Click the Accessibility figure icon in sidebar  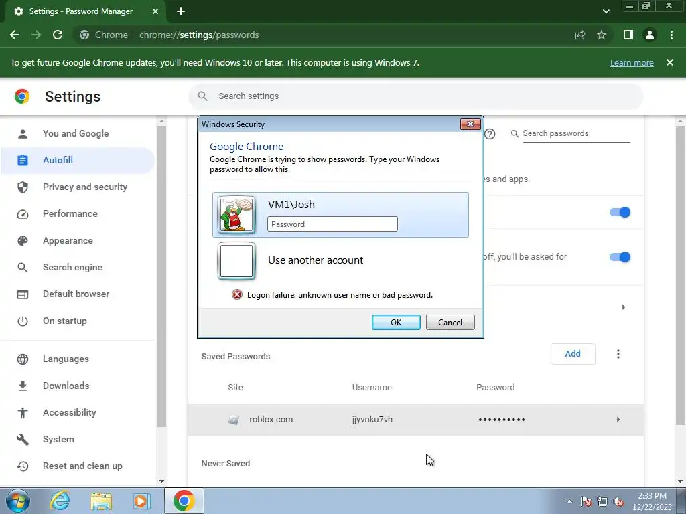click(23, 412)
